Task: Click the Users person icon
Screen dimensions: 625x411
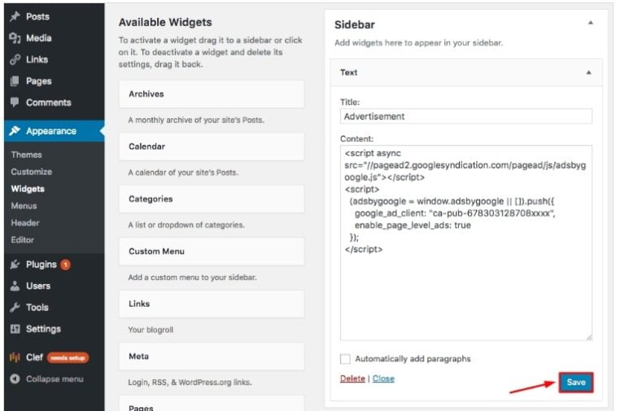Action: coord(15,286)
